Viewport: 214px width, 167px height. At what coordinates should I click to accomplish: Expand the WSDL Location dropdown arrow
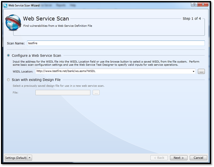click(193, 71)
